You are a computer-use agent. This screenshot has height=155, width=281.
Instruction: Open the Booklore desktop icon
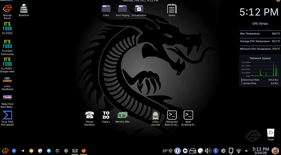(x=24, y=10)
